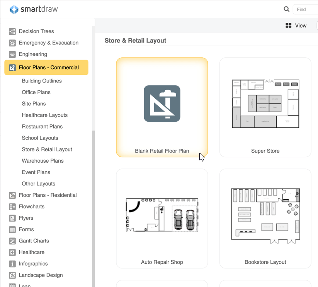Select Building Outlines subcategory
The width and height of the screenshot is (318, 287).
pyautogui.click(x=42, y=81)
